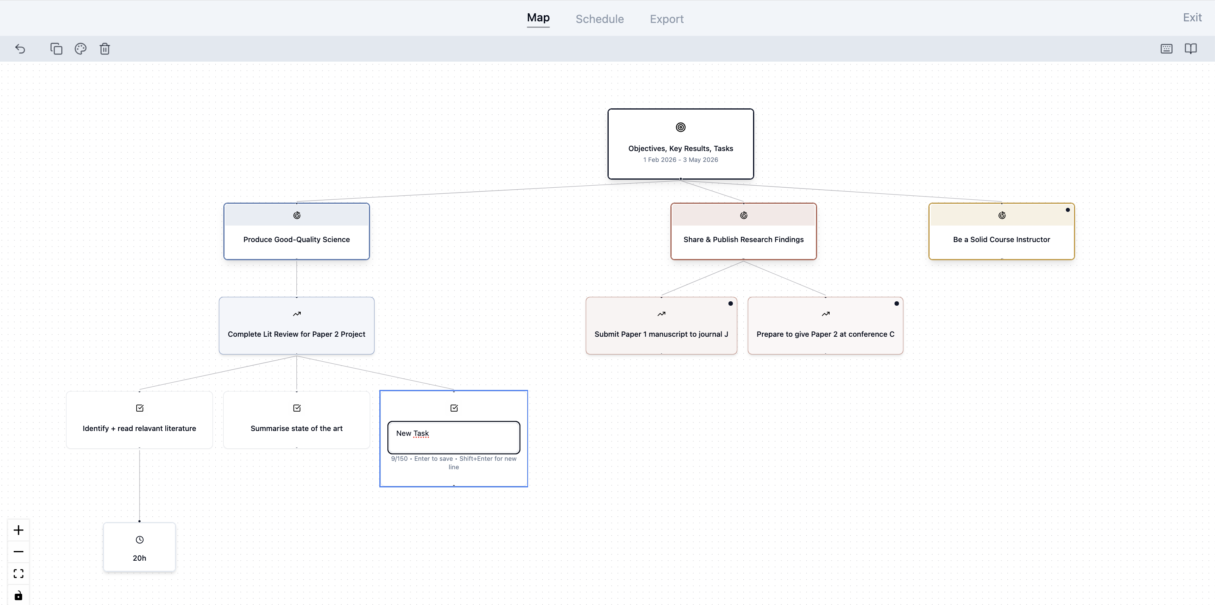This screenshot has height=605, width=1215.
Task: Click the zoom in plus button
Action: tap(19, 530)
